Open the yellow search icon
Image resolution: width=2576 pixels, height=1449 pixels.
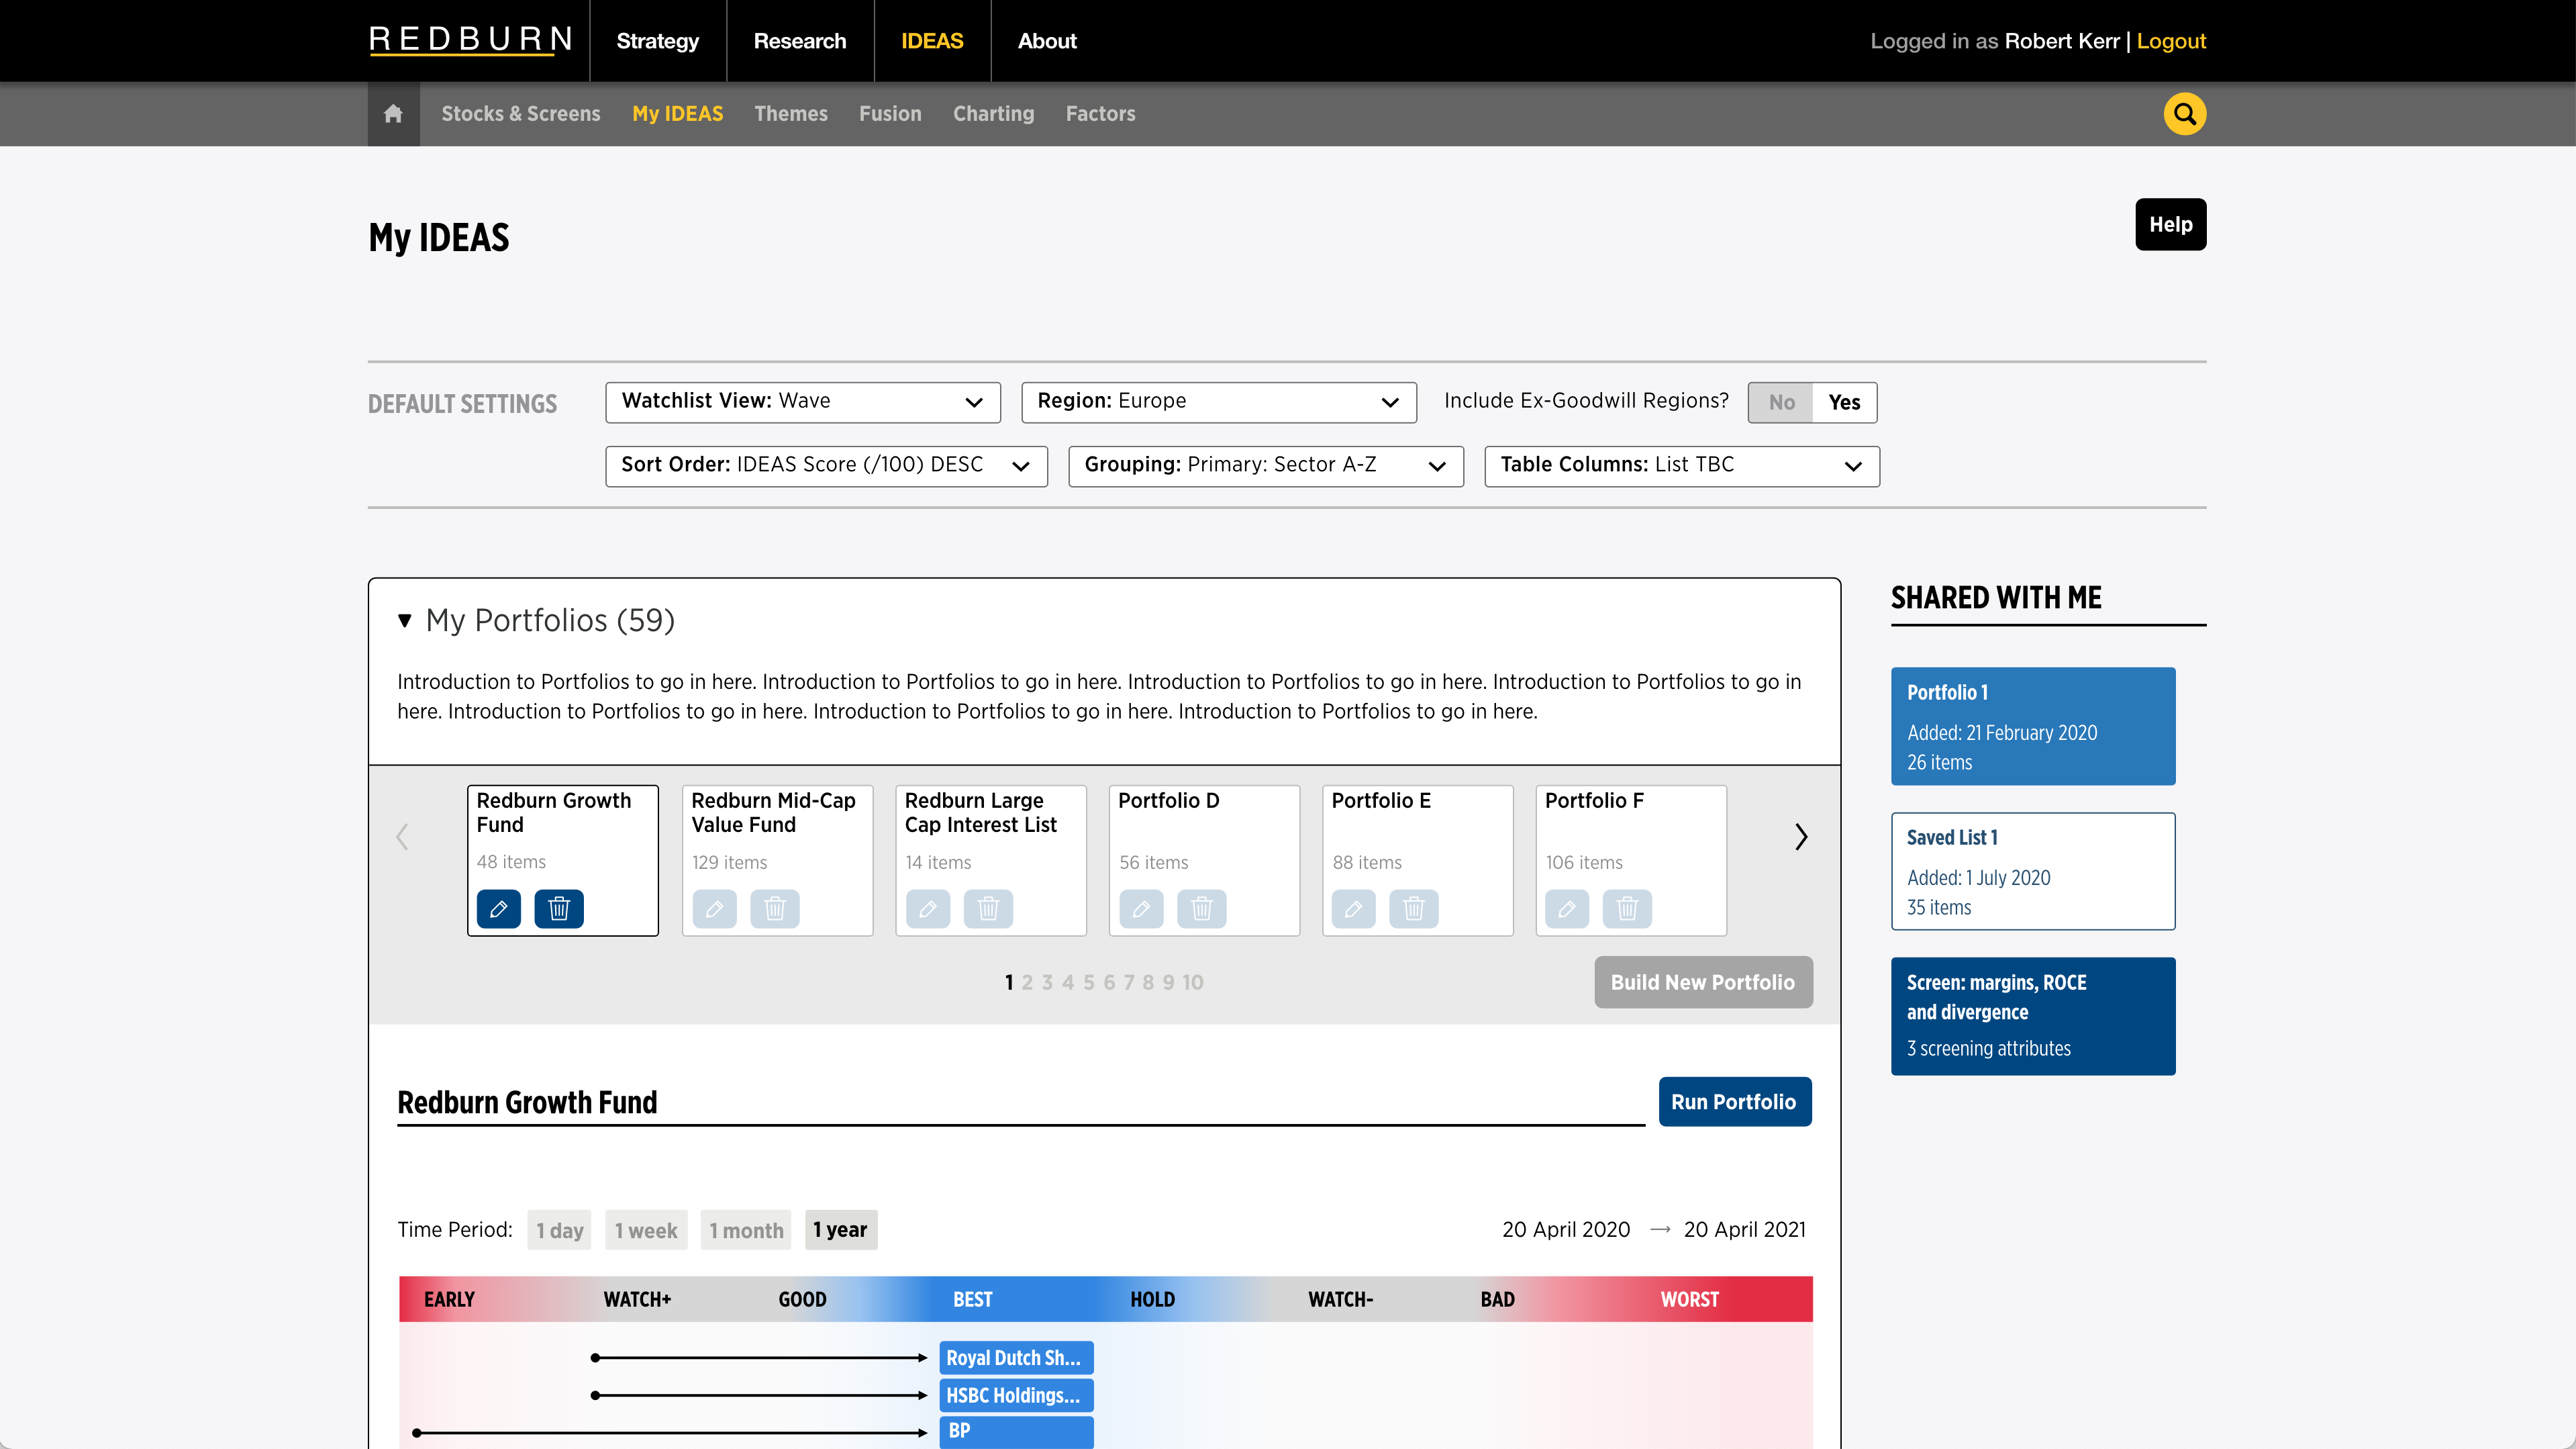click(x=2184, y=114)
